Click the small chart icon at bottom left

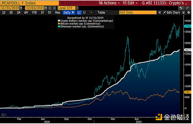[3, 115]
